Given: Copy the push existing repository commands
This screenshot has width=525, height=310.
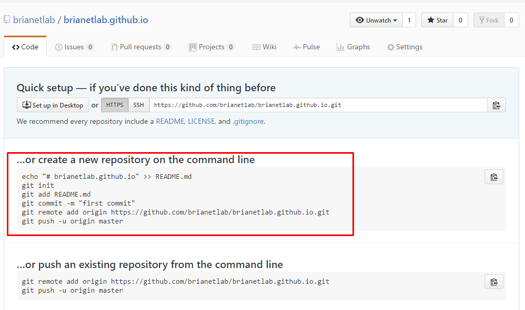Looking at the screenshot, I should 494,282.
